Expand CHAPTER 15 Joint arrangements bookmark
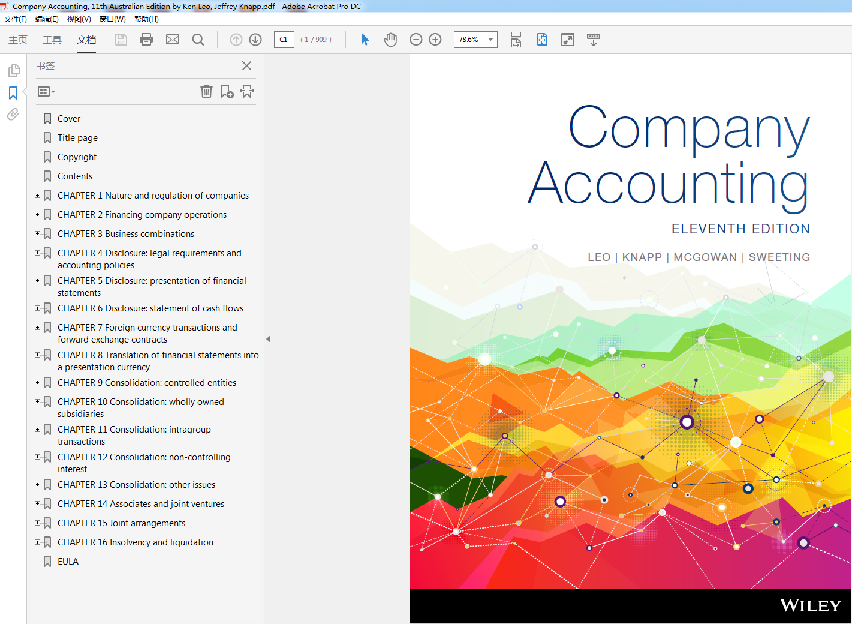This screenshot has height=624, width=852. coord(37,523)
